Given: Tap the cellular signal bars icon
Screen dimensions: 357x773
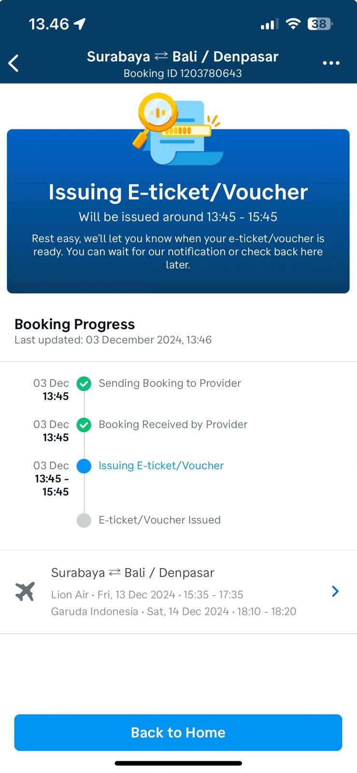Looking at the screenshot, I should (x=269, y=24).
